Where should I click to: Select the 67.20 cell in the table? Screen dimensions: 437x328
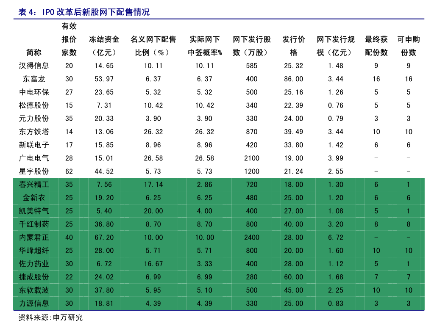pyautogui.click(x=104, y=237)
